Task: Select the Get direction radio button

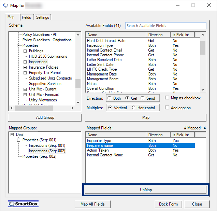Action: pyautogui.click(x=127, y=98)
